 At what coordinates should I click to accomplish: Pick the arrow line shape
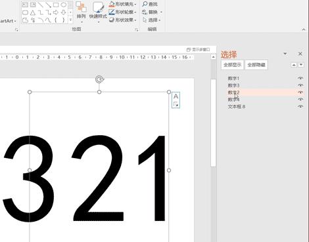pos(48,5)
